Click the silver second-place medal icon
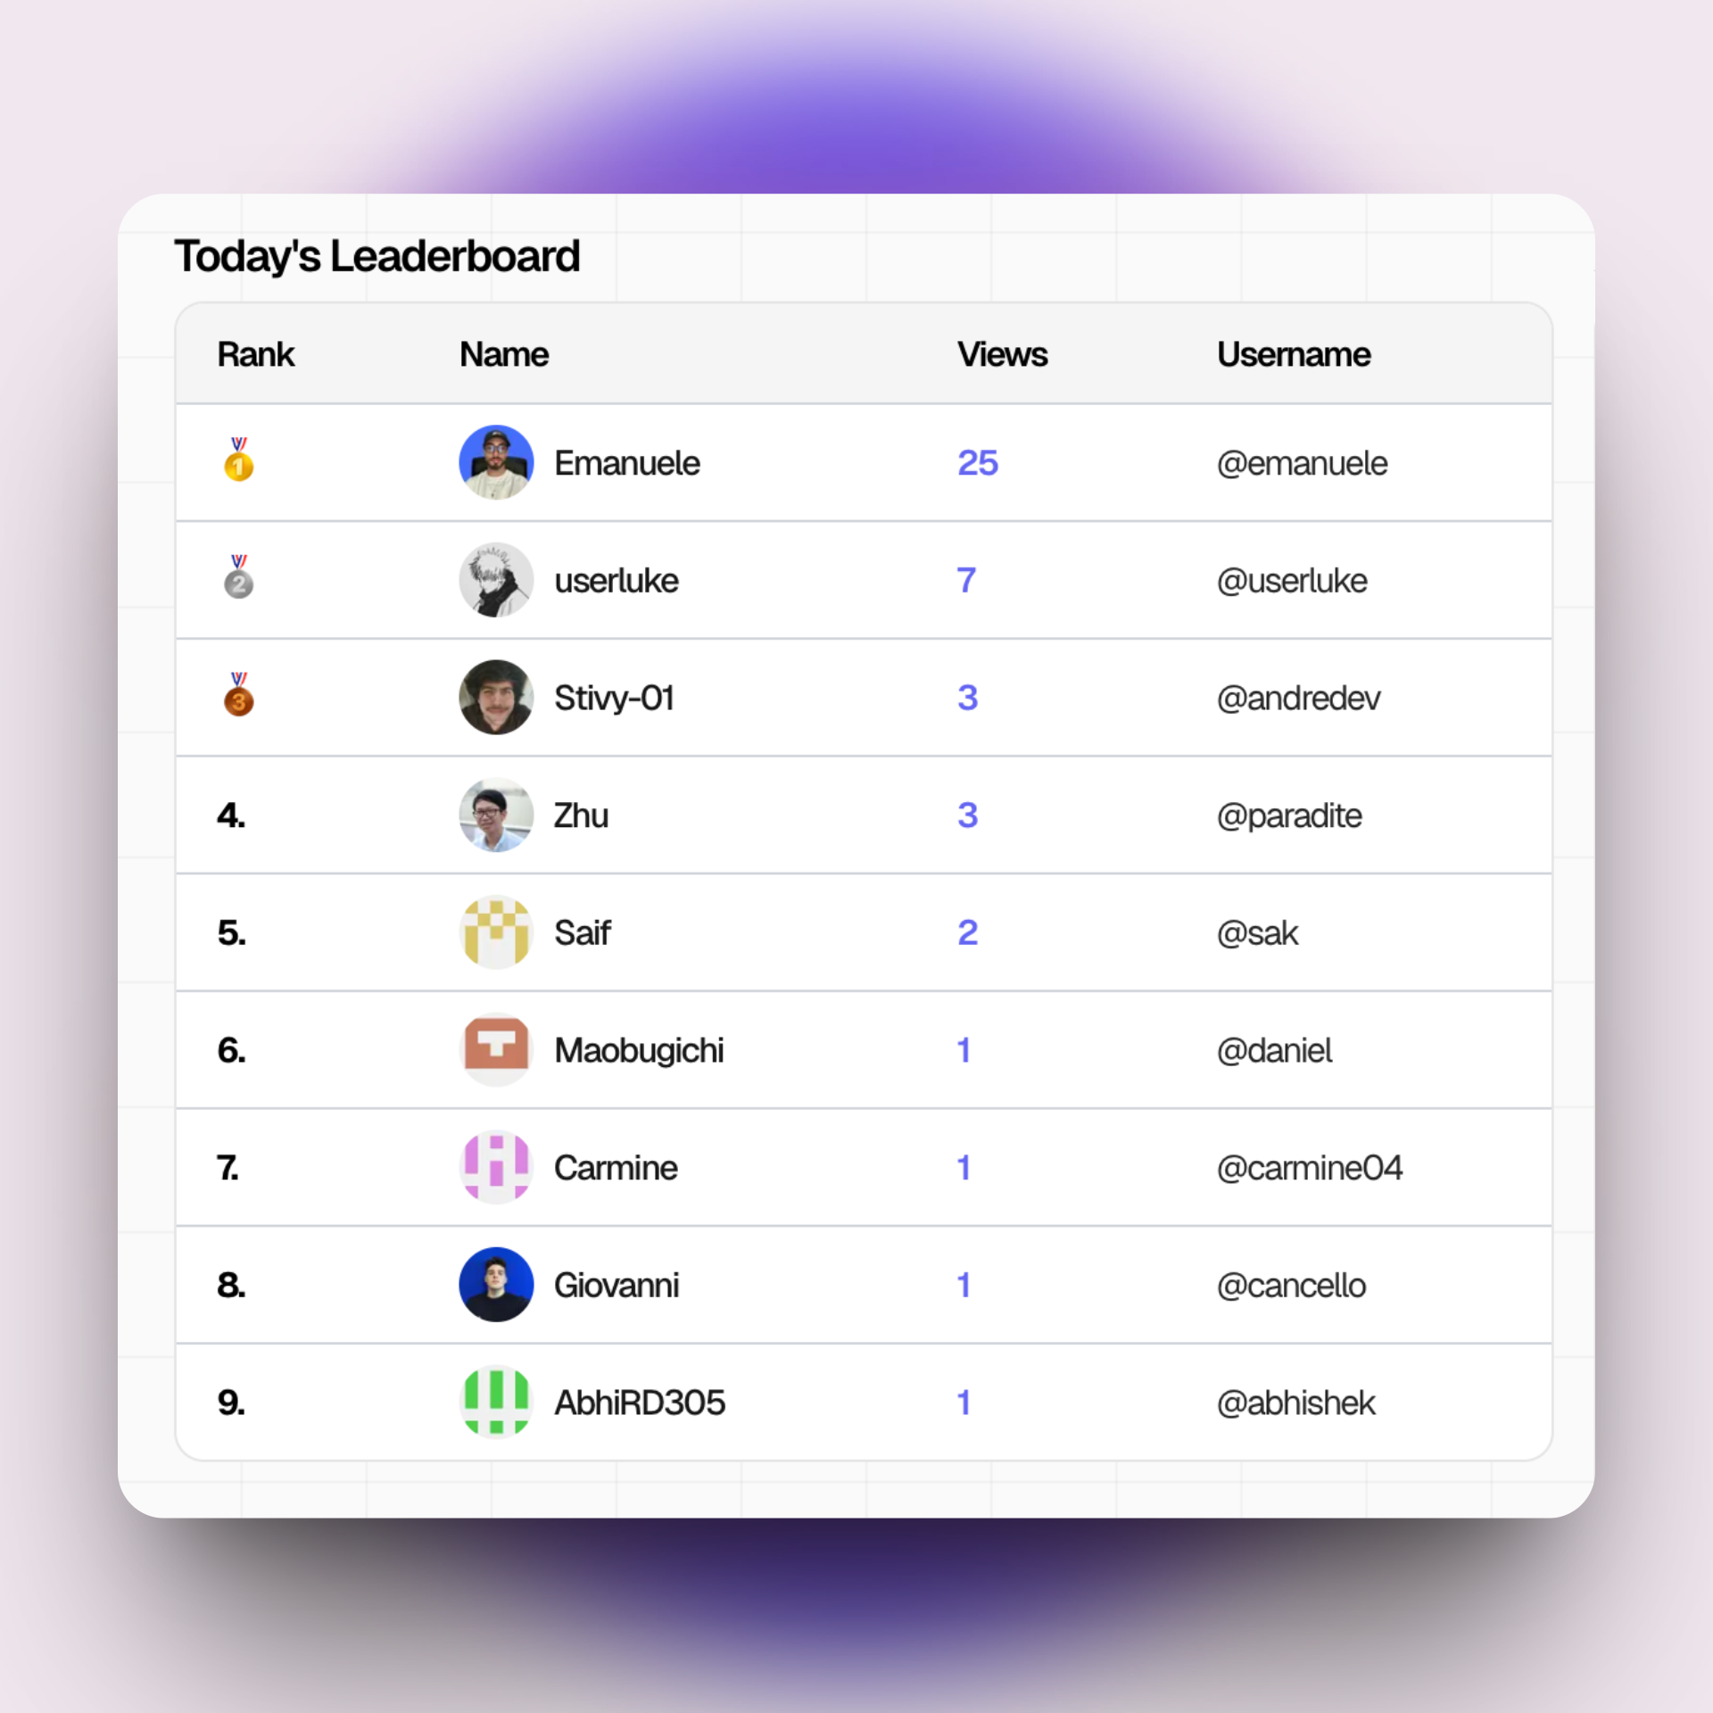This screenshot has height=1713, width=1713. tap(238, 578)
